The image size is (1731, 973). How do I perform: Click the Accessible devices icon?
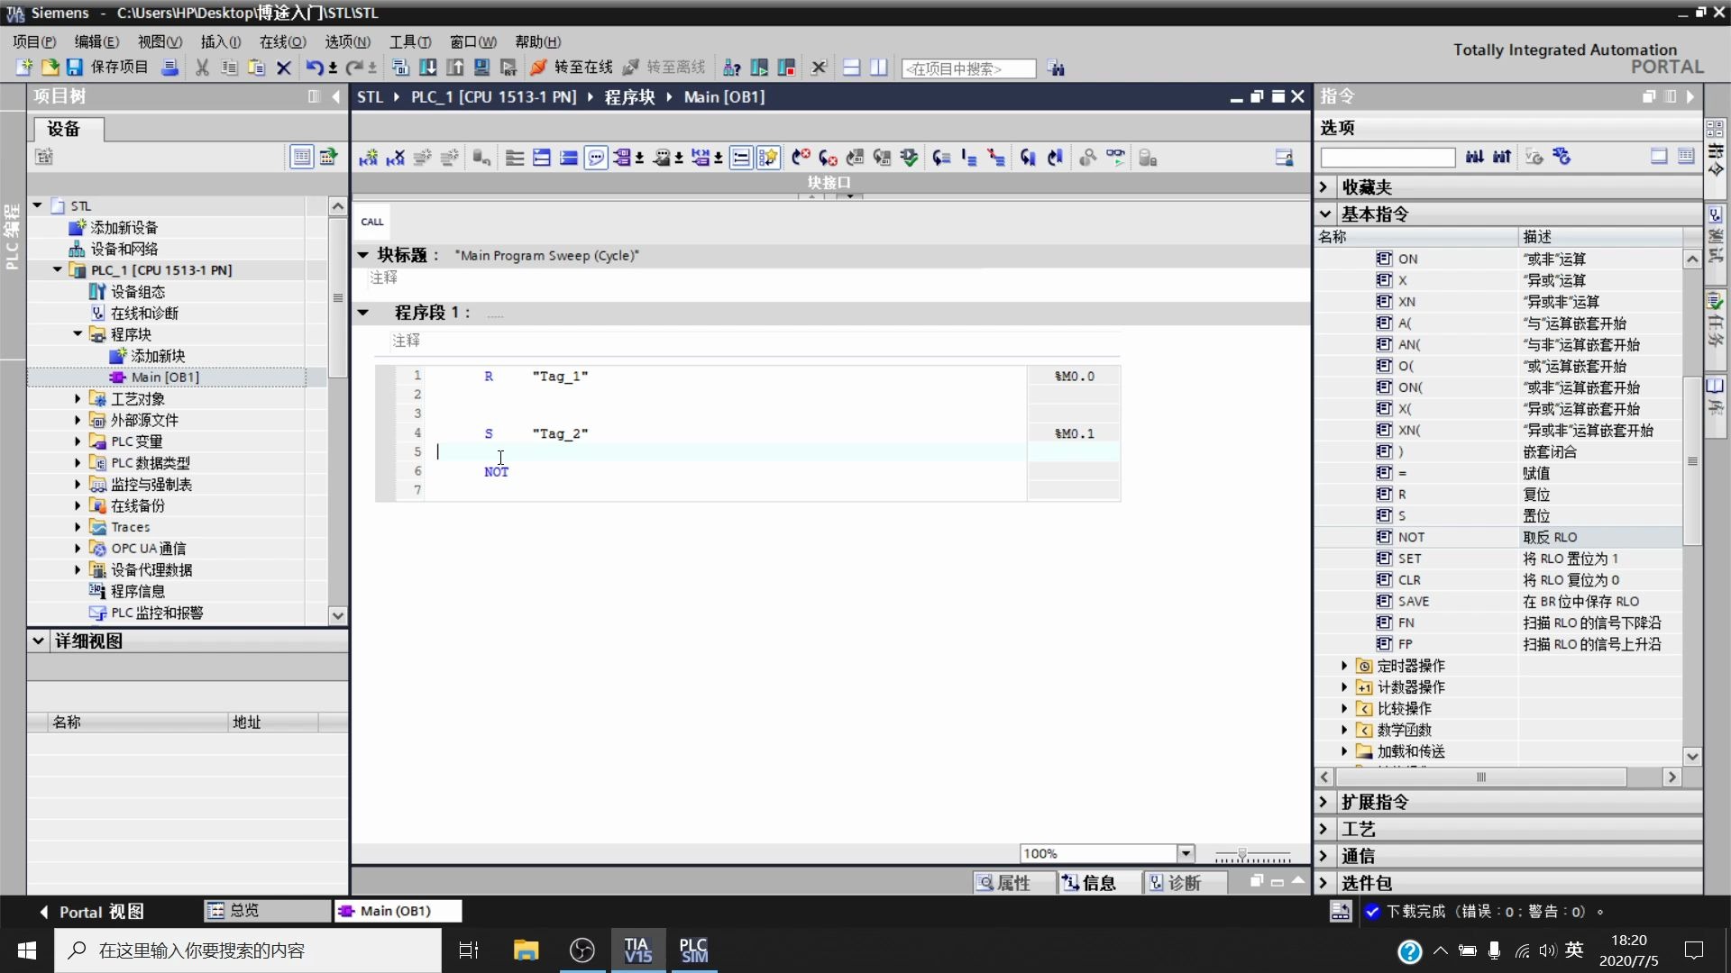[732, 68]
